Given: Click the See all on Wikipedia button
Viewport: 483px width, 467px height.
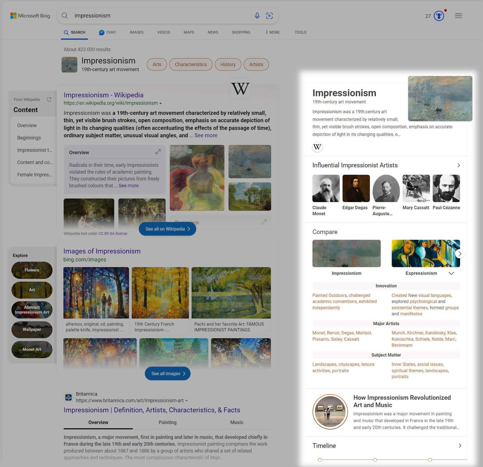Looking at the screenshot, I should pyautogui.click(x=167, y=229).
